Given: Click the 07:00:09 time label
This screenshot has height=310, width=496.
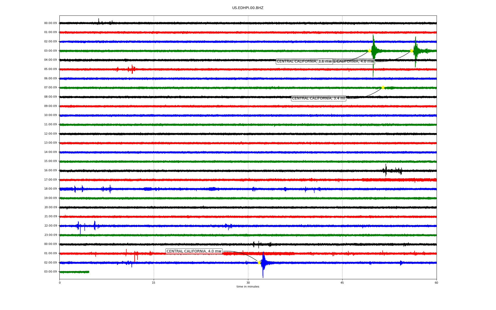Looking at the screenshot, I should pyautogui.click(x=50, y=88).
